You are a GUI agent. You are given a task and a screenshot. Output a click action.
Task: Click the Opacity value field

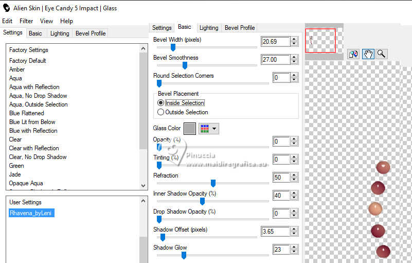281,142
